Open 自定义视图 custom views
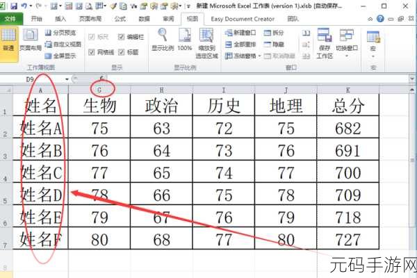 point(63,44)
